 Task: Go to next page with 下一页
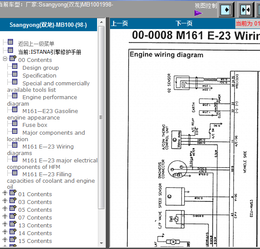[x=184, y=23]
